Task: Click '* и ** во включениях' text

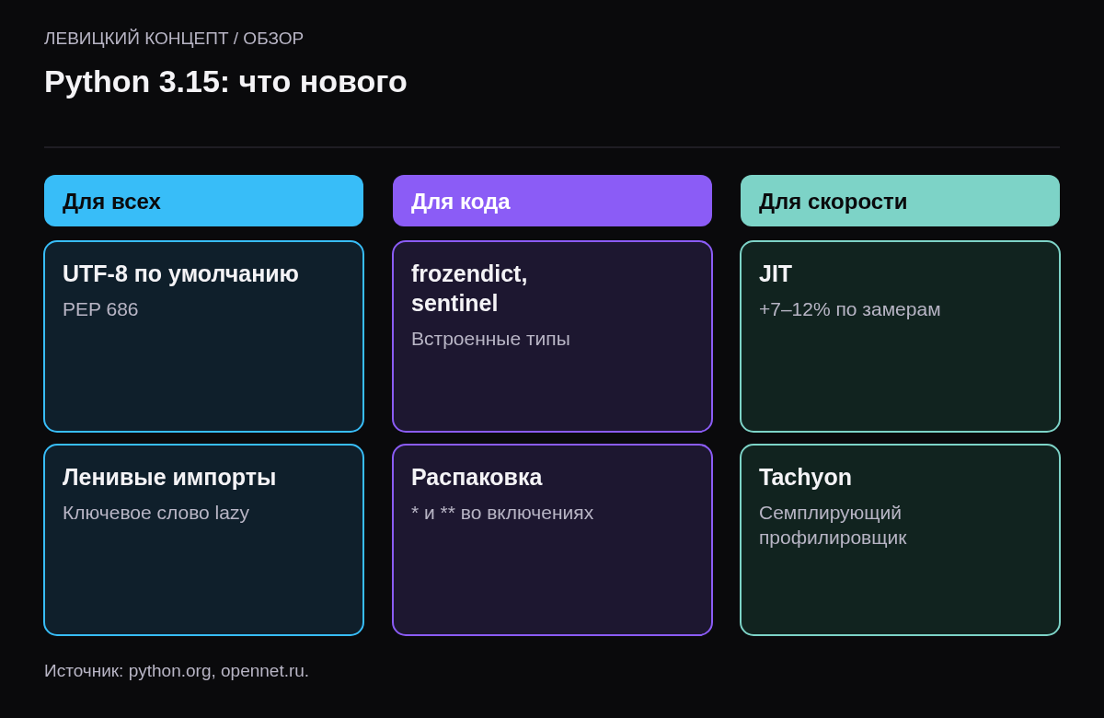Action: click(x=502, y=513)
